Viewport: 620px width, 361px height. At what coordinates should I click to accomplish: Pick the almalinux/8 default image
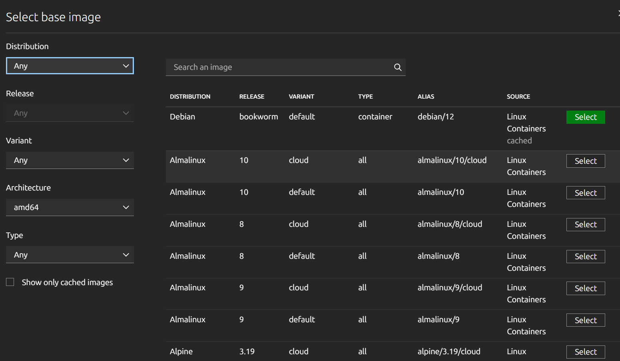(x=585, y=256)
